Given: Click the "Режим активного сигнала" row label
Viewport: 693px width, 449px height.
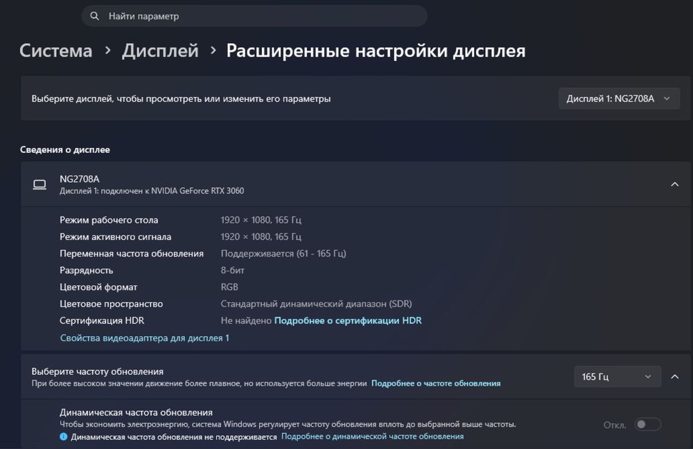Looking at the screenshot, I should pyautogui.click(x=115, y=237).
